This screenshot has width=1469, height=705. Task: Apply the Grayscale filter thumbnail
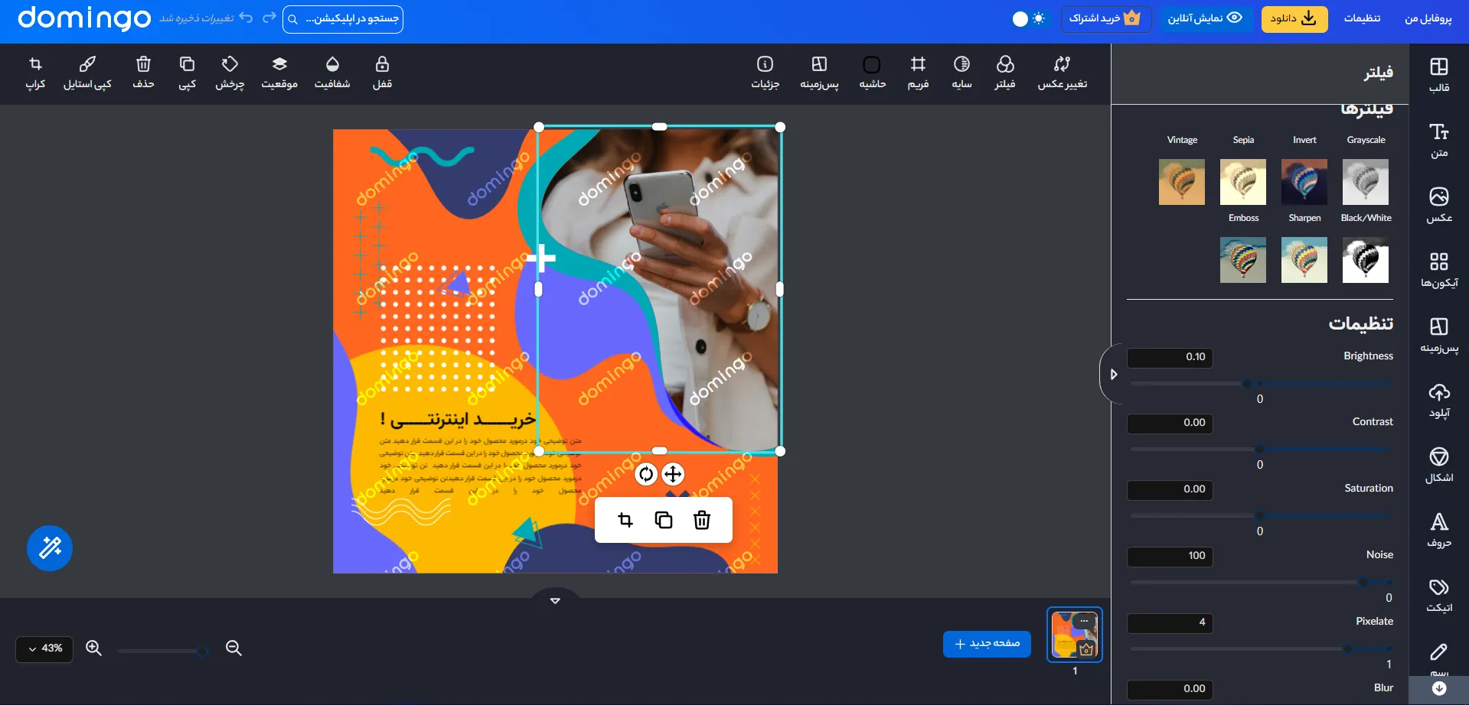click(1366, 182)
